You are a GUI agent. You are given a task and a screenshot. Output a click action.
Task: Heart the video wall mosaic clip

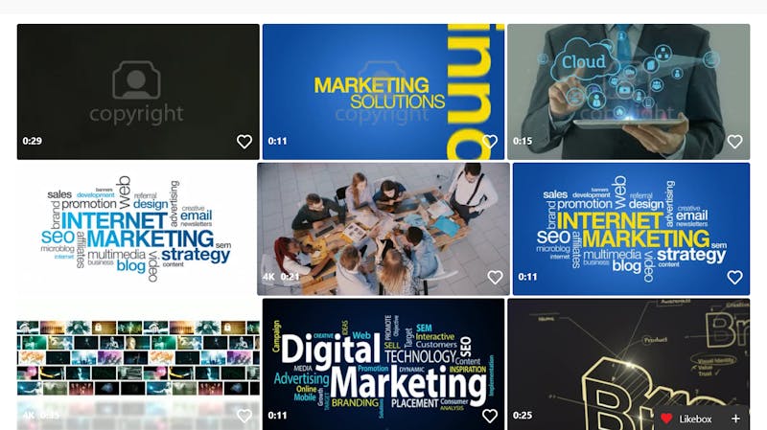coord(244,416)
